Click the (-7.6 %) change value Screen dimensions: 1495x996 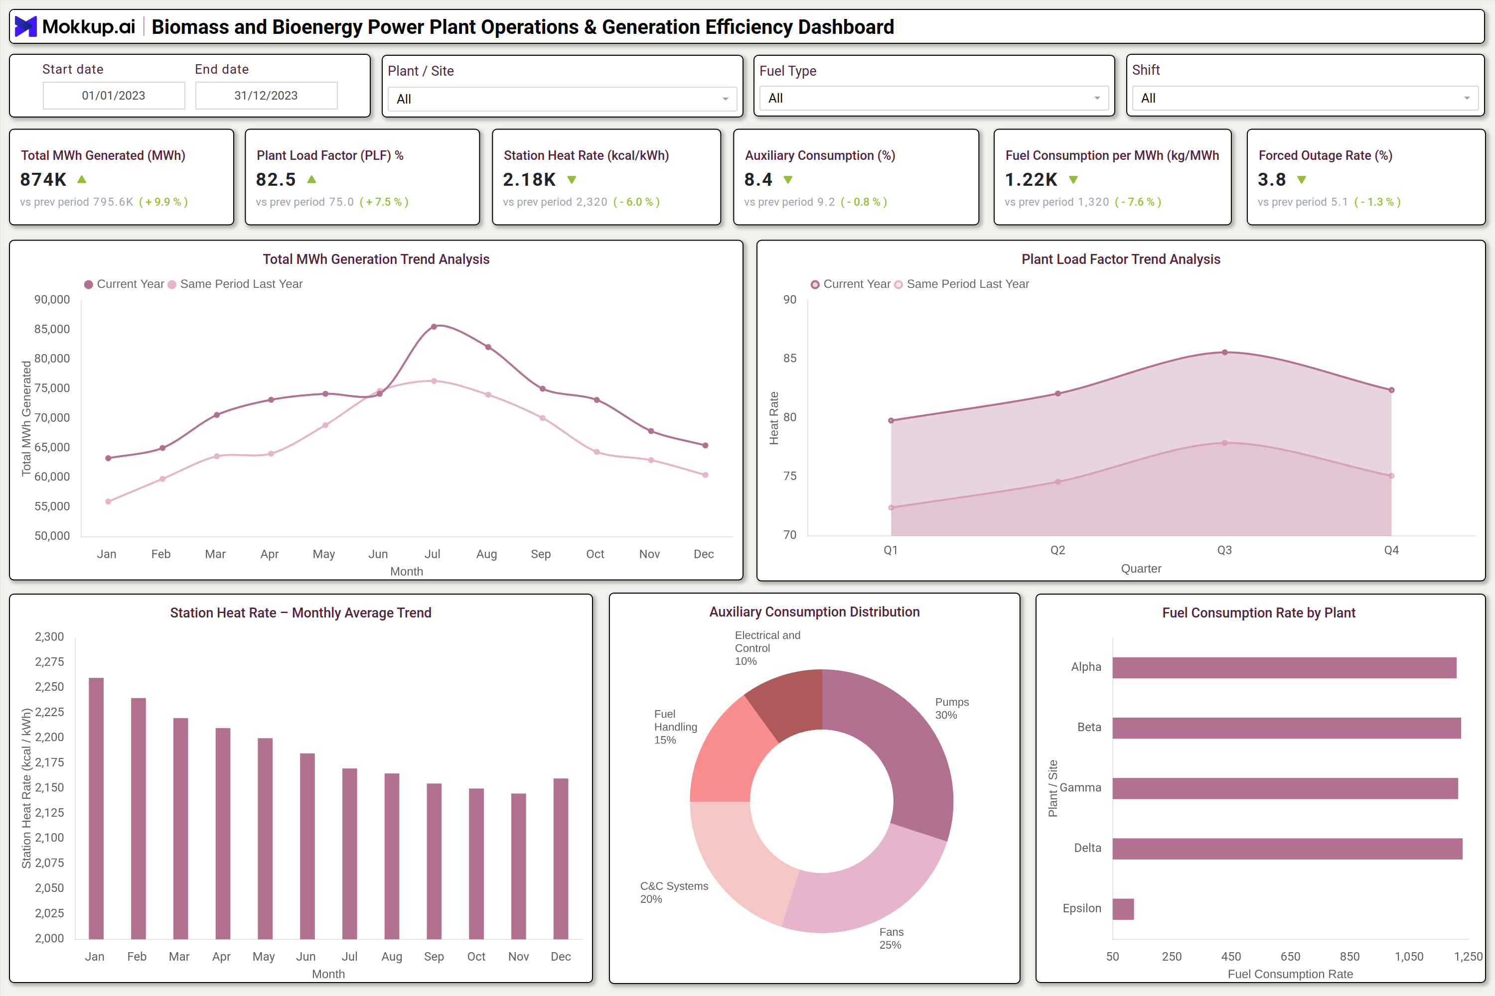click(x=1137, y=202)
